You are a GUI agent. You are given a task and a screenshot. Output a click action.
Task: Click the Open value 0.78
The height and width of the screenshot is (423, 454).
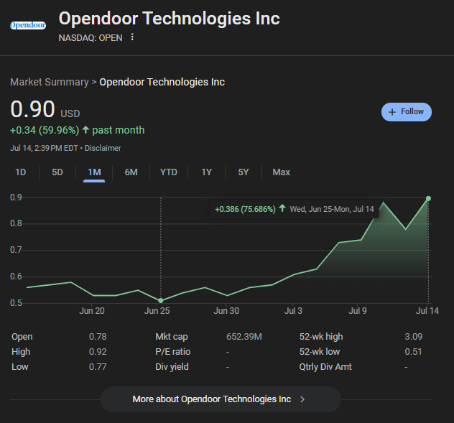point(98,337)
